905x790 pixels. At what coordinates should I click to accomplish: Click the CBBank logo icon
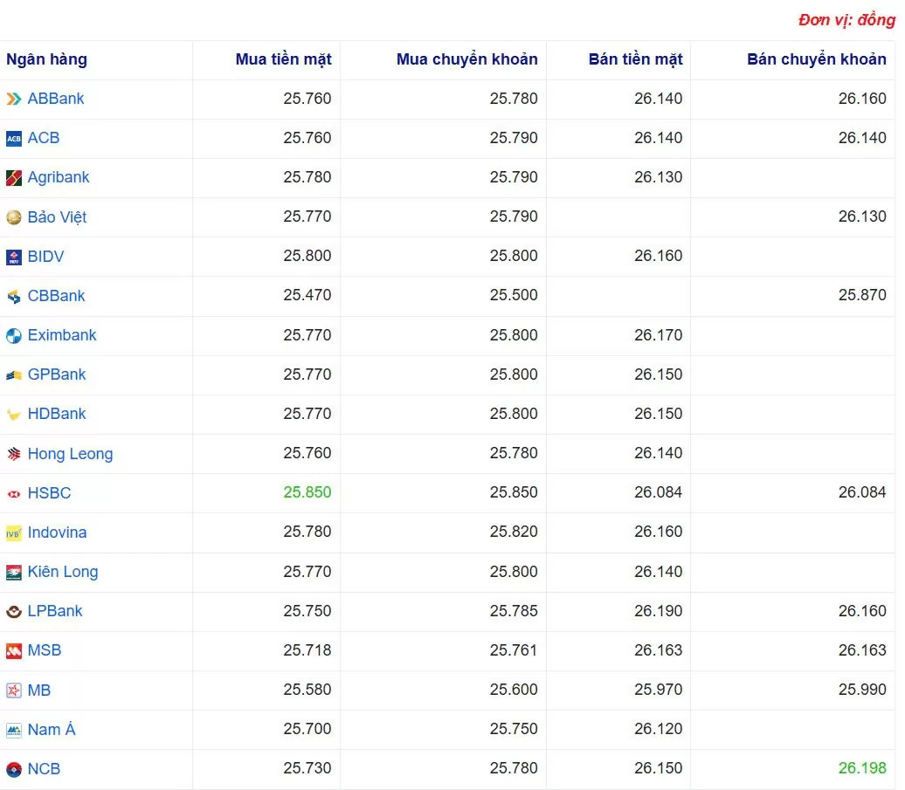(x=14, y=297)
